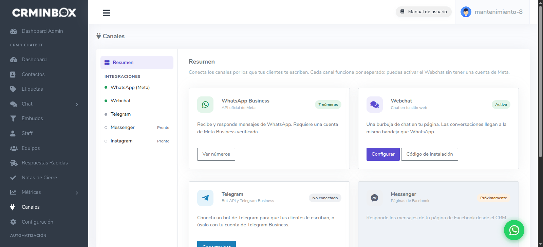Click the Ver números button

tap(216, 154)
